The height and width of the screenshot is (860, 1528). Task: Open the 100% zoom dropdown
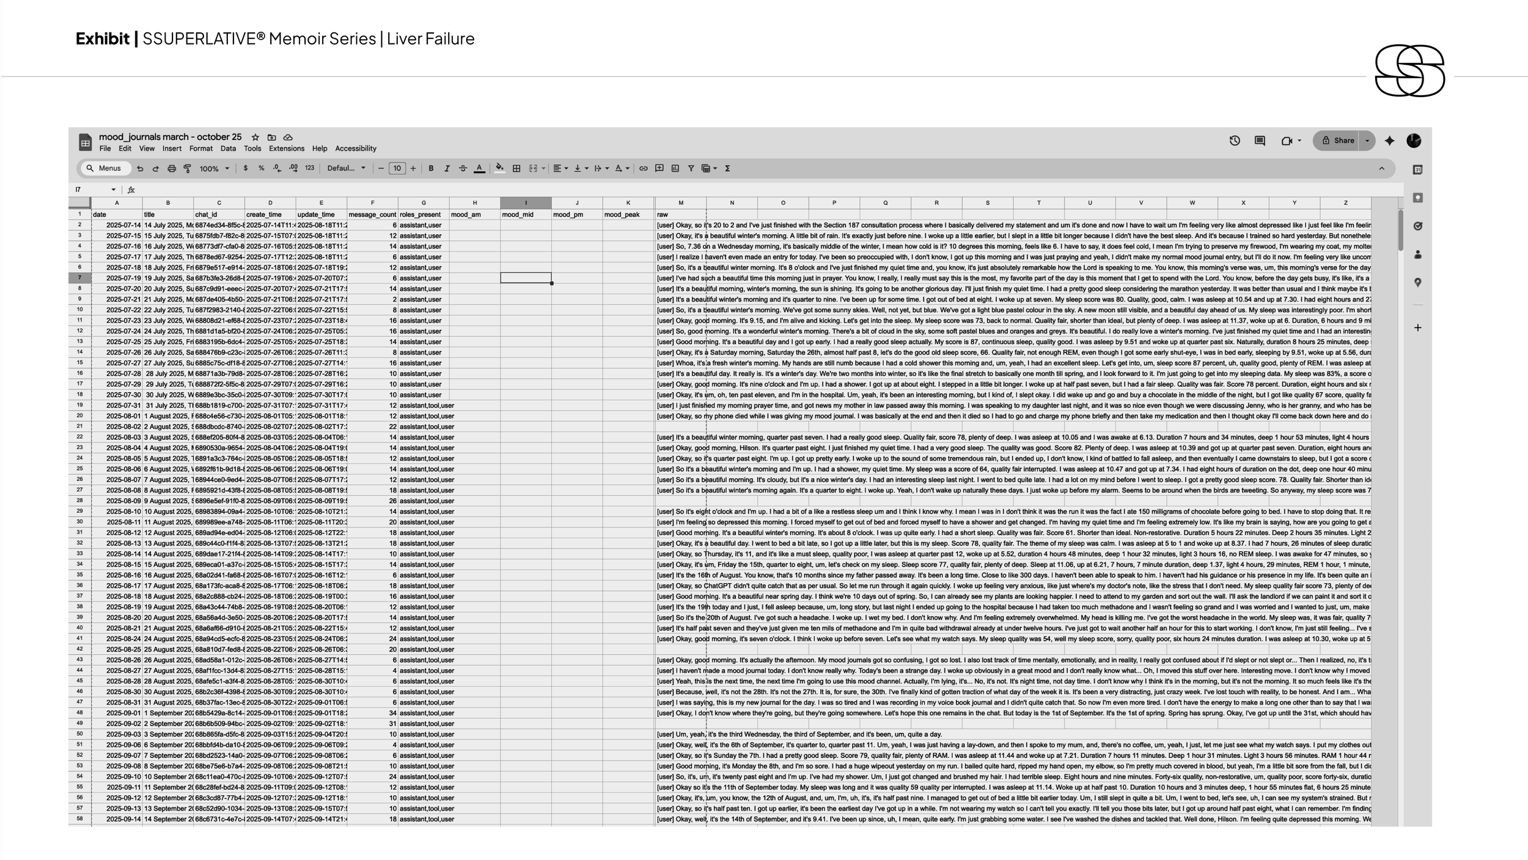click(214, 169)
